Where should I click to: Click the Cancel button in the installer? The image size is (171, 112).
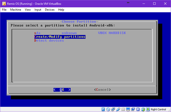[x=102, y=90]
